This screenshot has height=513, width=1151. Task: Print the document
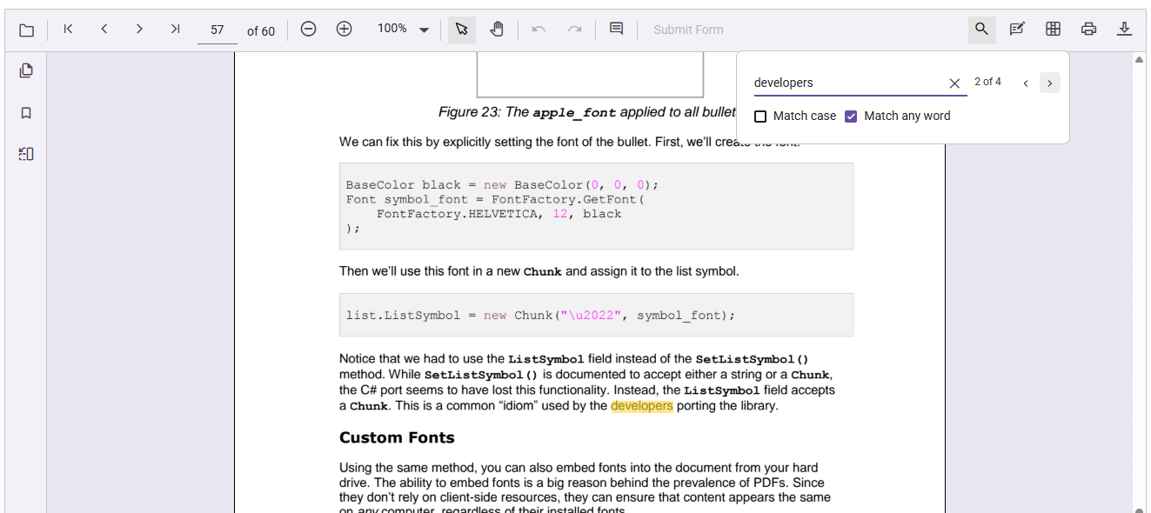(1088, 30)
